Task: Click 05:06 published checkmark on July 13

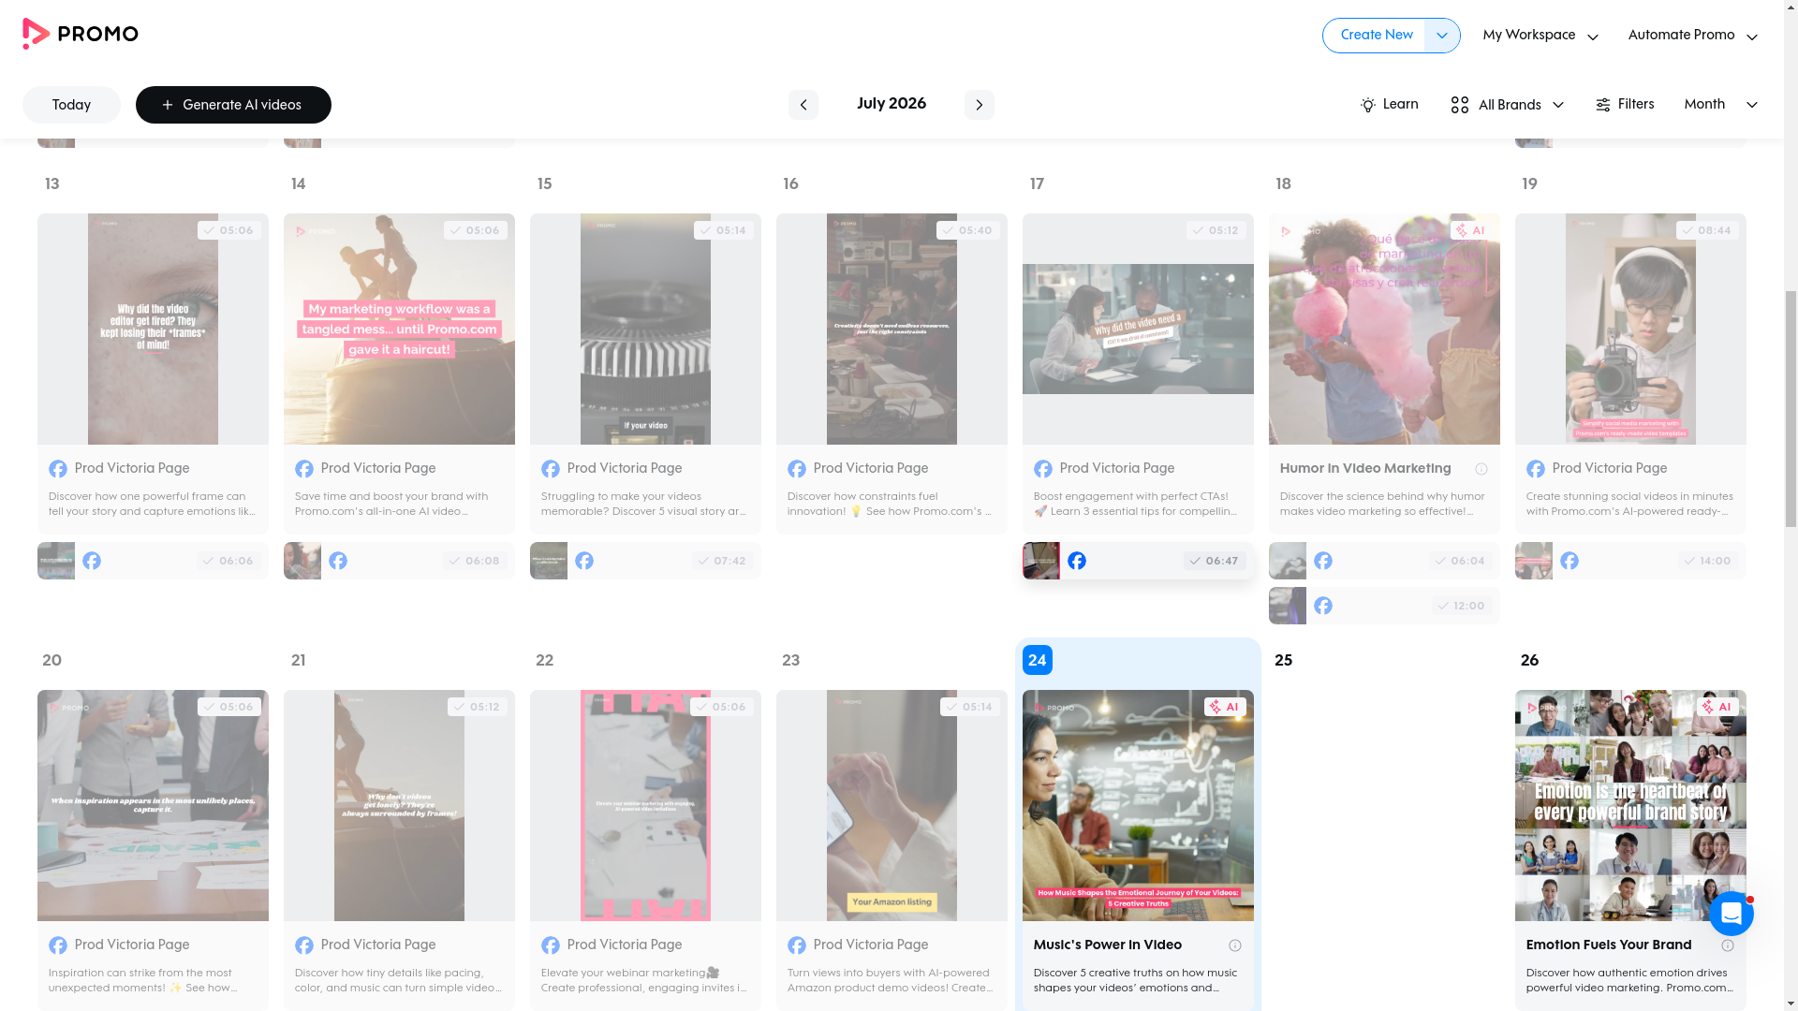Action: pos(228,230)
